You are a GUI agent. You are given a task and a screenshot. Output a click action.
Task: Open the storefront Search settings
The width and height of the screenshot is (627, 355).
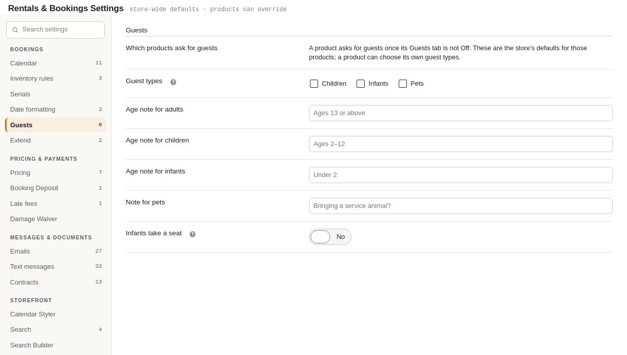coord(56,330)
